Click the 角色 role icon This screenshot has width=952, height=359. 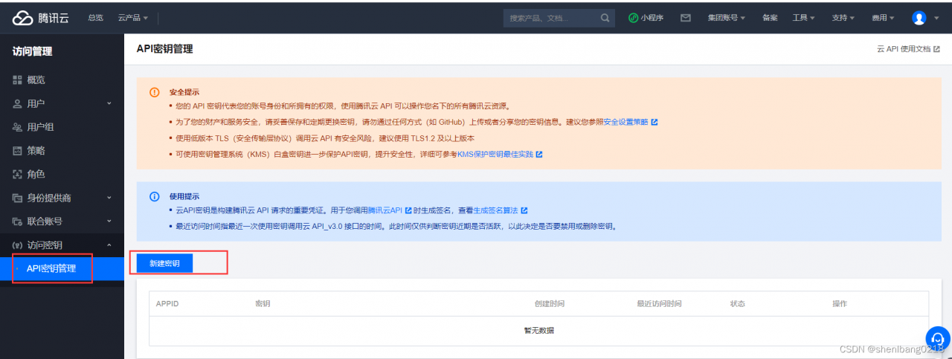pos(17,174)
